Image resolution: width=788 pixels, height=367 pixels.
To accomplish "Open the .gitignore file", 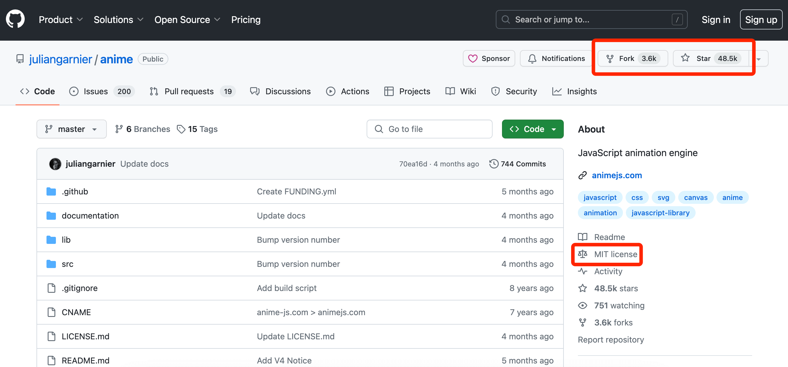I will [x=79, y=288].
